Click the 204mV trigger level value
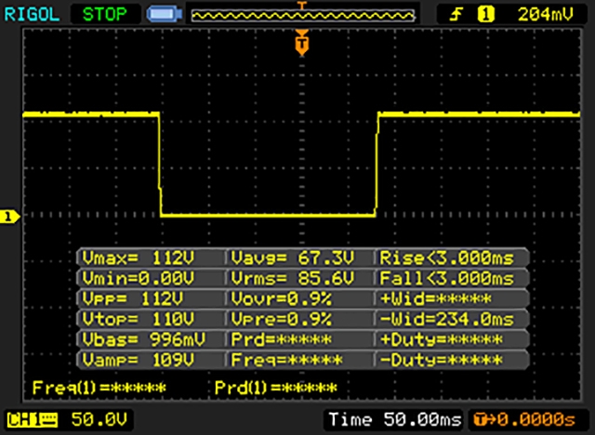595x435 pixels. pyautogui.click(x=546, y=15)
